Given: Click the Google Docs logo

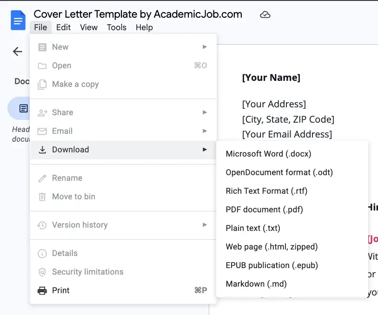Looking at the screenshot, I should coord(17,20).
